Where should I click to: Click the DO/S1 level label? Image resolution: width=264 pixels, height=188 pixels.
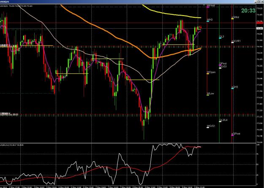tap(223, 67)
